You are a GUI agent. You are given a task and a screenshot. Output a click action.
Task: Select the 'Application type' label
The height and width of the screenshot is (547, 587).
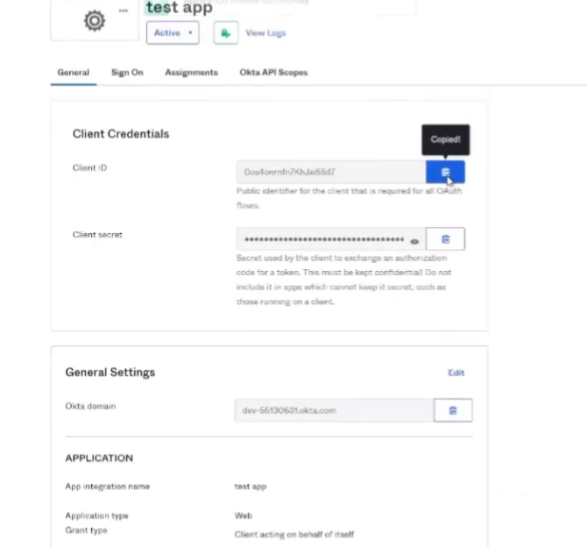pyautogui.click(x=97, y=516)
